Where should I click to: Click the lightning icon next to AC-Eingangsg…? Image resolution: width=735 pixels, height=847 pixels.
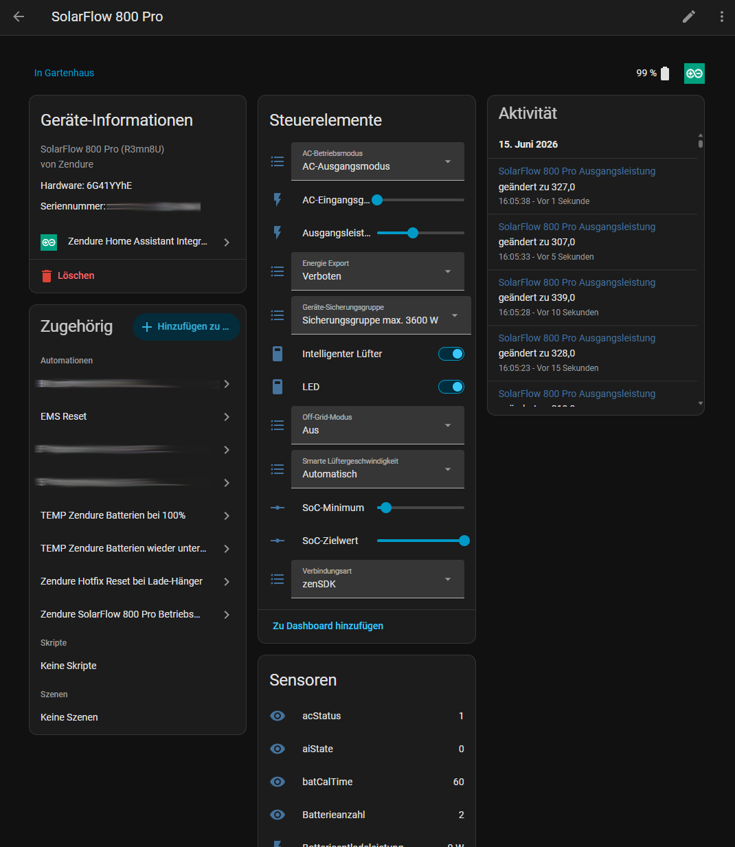coord(278,200)
